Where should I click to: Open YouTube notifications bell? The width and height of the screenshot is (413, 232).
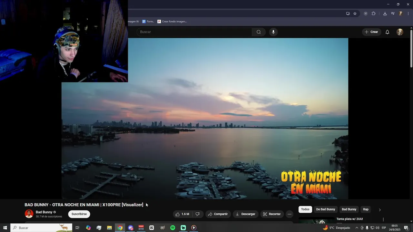coord(388,32)
